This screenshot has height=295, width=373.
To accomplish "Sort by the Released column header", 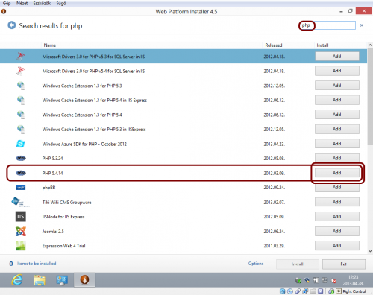I will 274,45.
